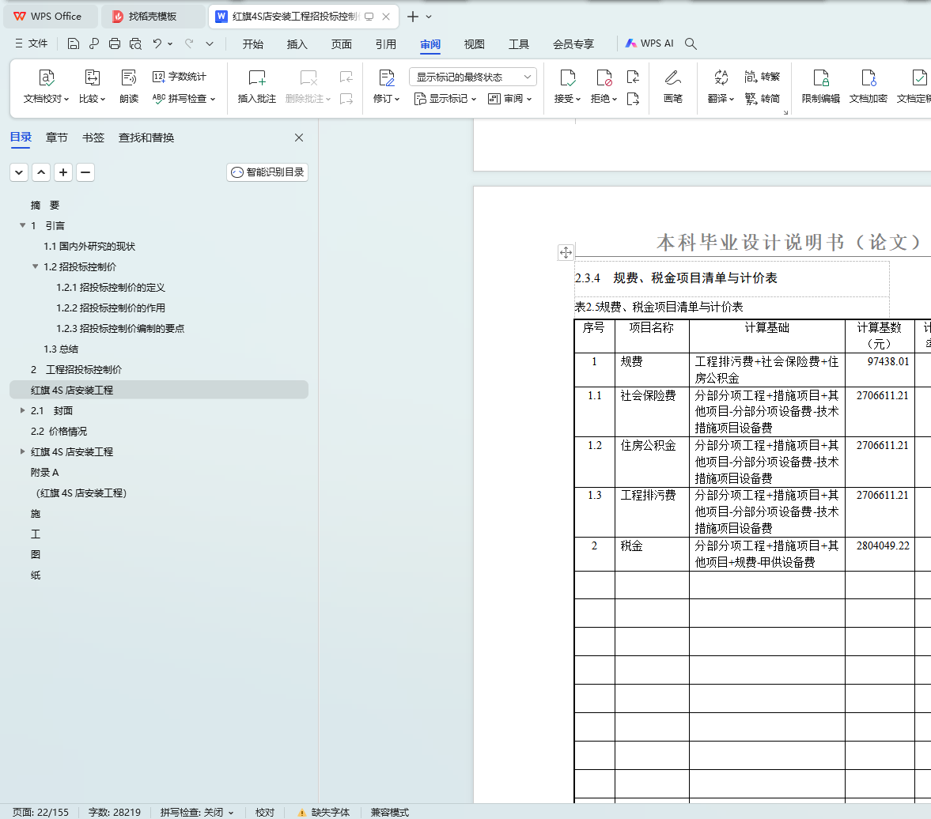Click the expand-all down arrow in outline panel
The height and width of the screenshot is (819, 931).
click(x=19, y=172)
